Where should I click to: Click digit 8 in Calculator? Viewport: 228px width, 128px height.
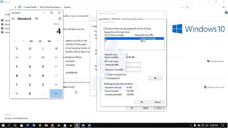tap(30, 66)
